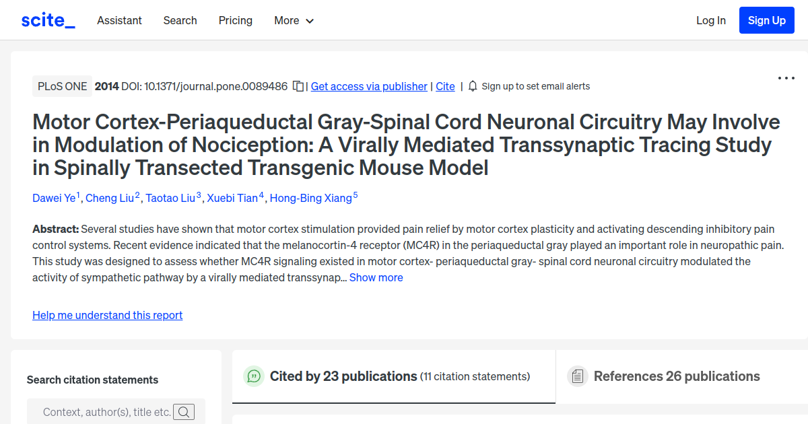Click the document icon beside References
The height and width of the screenshot is (424, 808).
coord(578,376)
